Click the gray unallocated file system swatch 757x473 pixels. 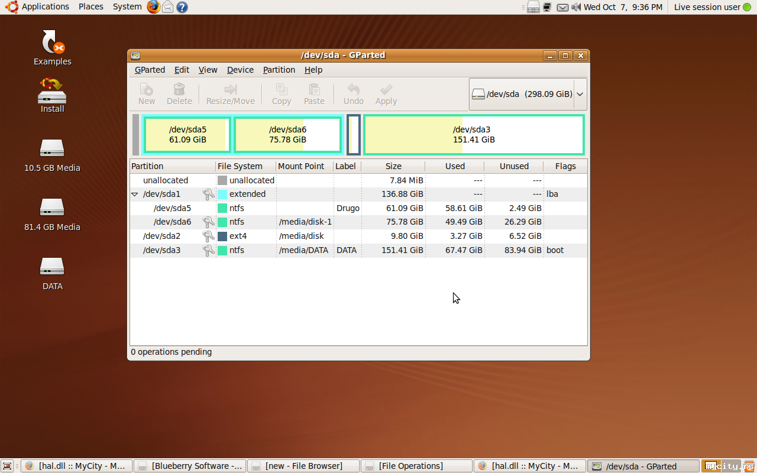coord(222,180)
